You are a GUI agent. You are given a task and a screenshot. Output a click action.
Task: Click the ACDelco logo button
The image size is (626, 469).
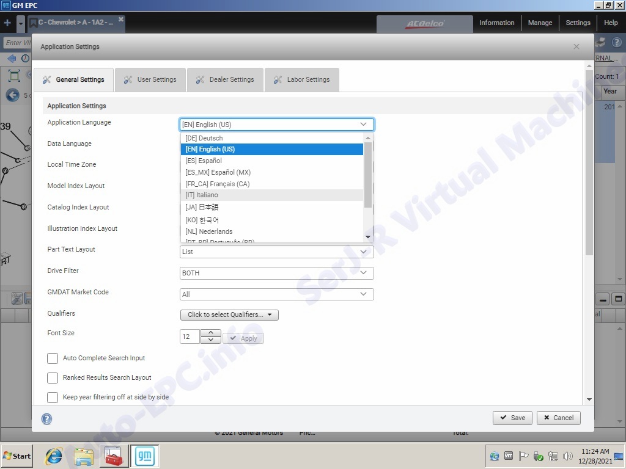pyautogui.click(x=425, y=24)
